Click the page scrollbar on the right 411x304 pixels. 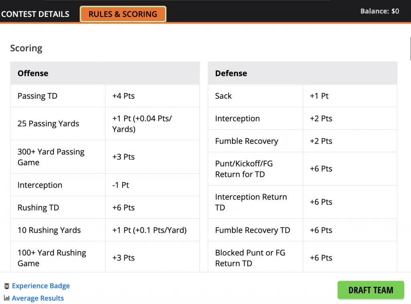(x=409, y=48)
